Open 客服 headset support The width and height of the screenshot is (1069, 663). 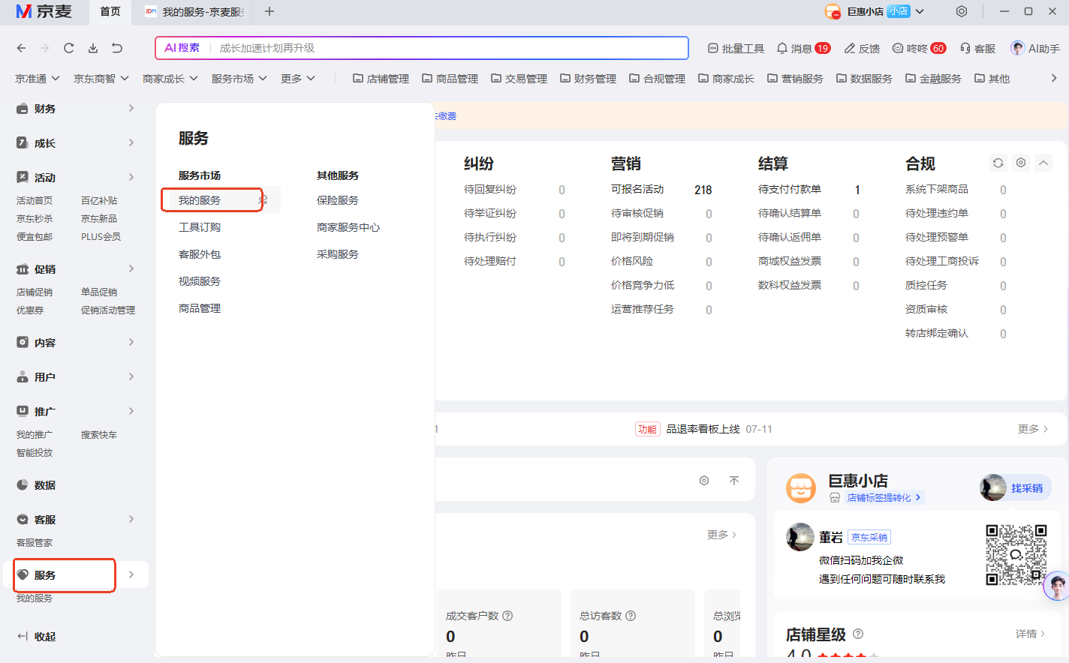(977, 49)
